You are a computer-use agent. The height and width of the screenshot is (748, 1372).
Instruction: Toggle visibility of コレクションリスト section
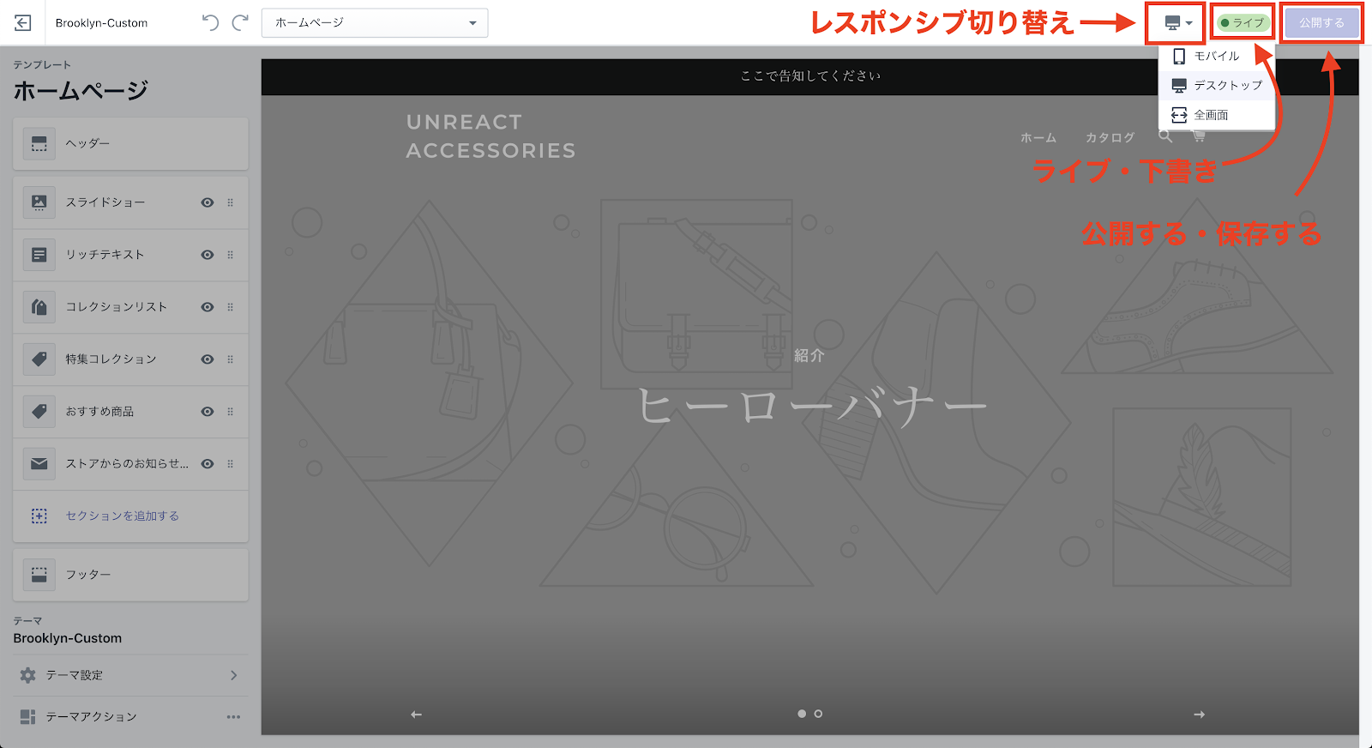click(x=208, y=307)
